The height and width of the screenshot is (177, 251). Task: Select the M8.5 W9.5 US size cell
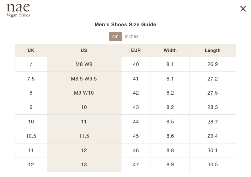(84, 79)
